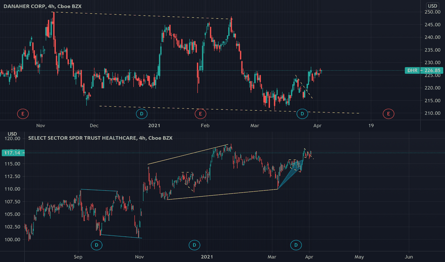Click the 215.00 price axis label
Viewport: 445px width, 262px height.
(x=433, y=101)
